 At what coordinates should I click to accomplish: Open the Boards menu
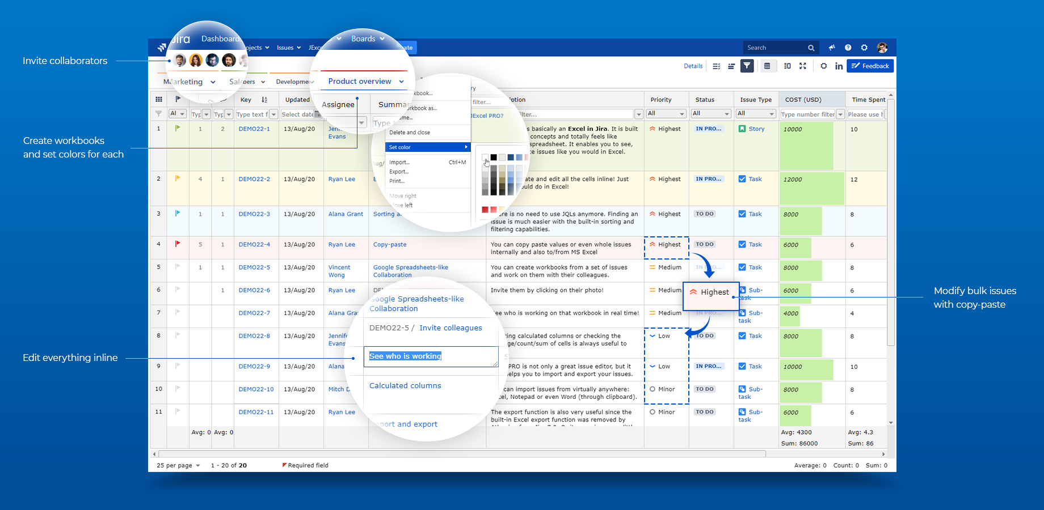368,39
